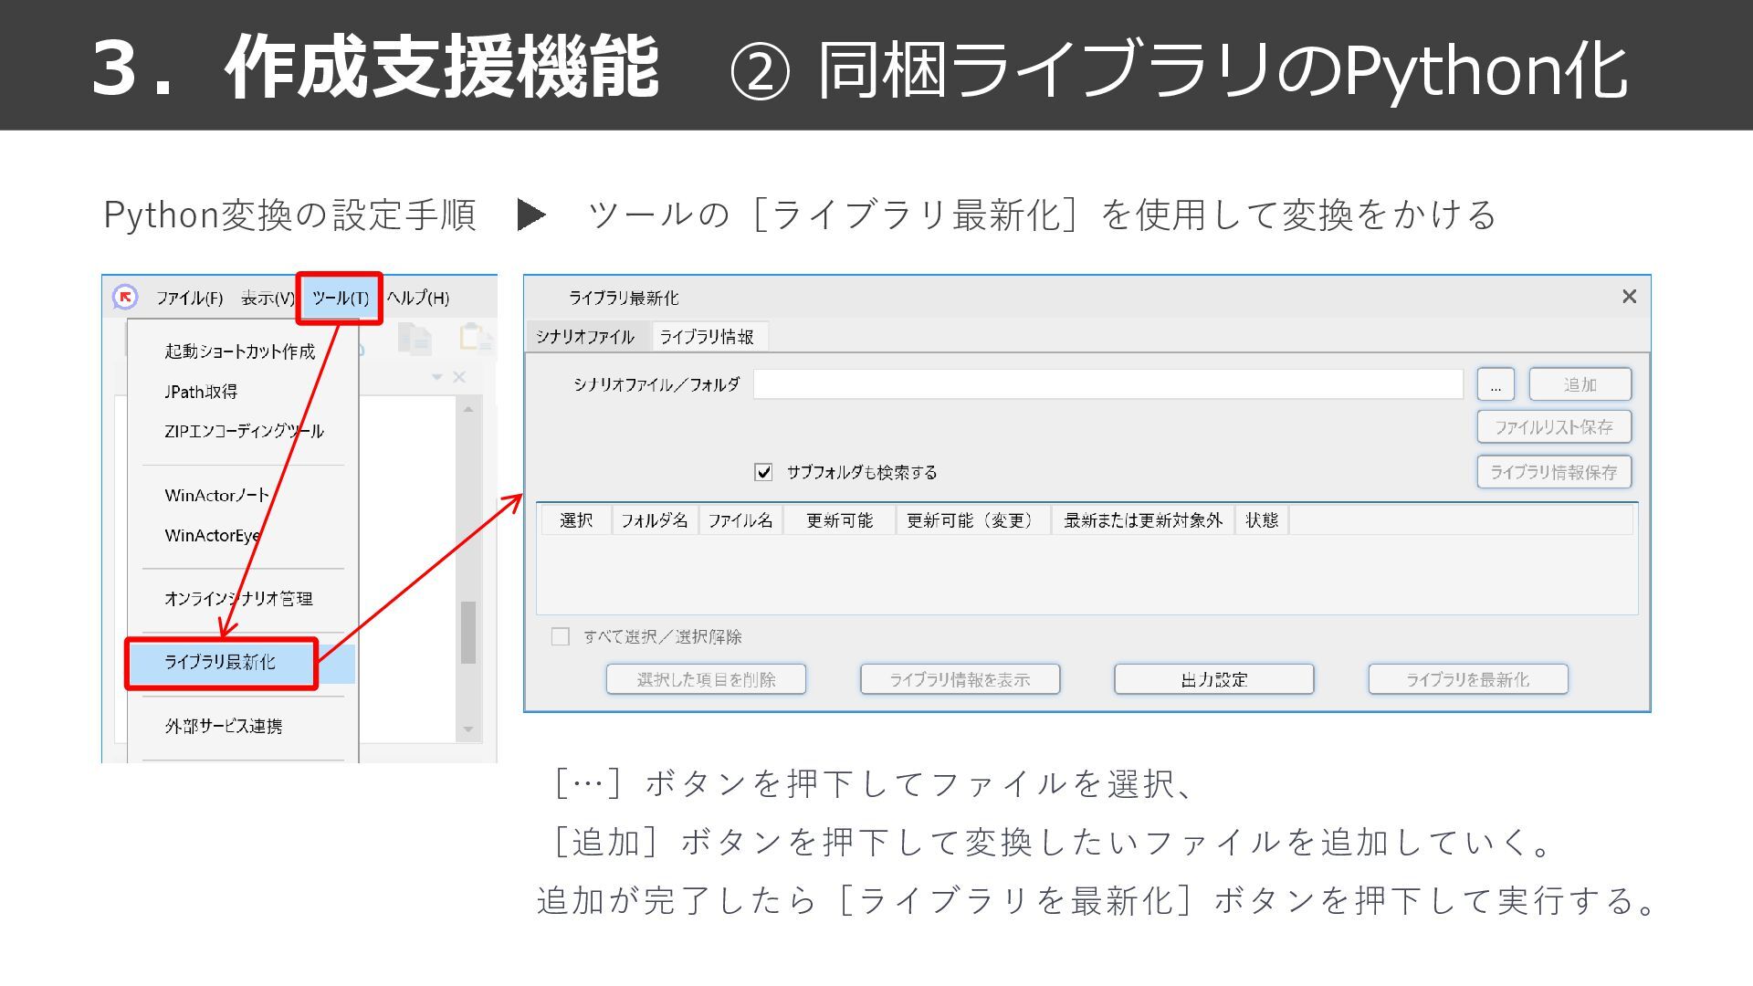
Task: Open the ファイル(F) menu
Action: tap(189, 298)
